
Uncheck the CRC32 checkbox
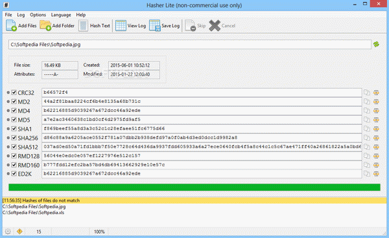pyautogui.click(x=14, y=92)
